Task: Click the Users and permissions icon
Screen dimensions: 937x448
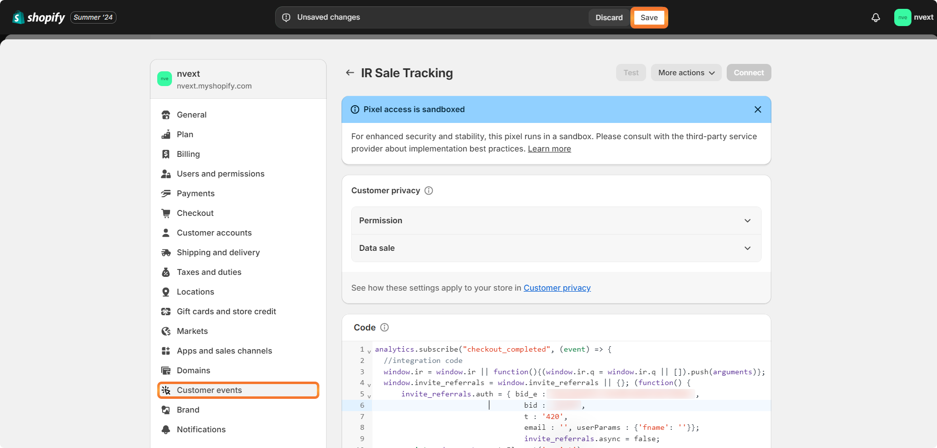Action: tap(166, 174)
